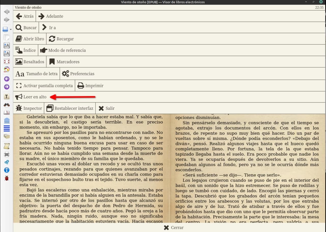Toggle full screen with red arrows icon
The width and height of the screenshot is (326, 232).
[7, 61]
